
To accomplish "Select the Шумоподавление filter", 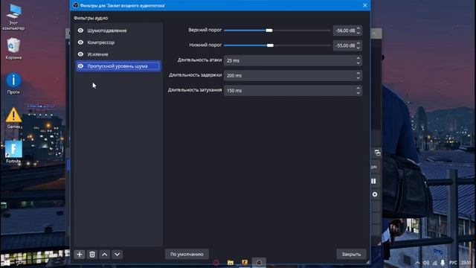I will click(x=118, y=31).
